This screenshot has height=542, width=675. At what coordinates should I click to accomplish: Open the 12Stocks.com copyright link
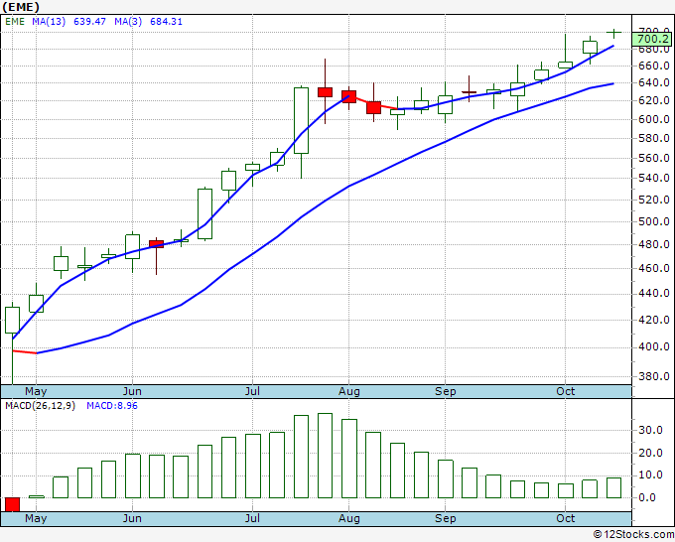point(633,534)
